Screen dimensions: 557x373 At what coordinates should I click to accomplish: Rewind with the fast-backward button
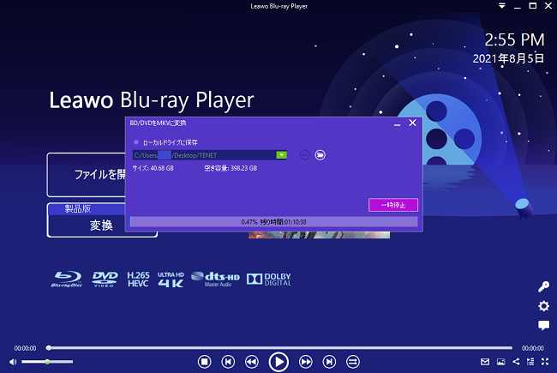pyautogui.click(x=251, y=362)
